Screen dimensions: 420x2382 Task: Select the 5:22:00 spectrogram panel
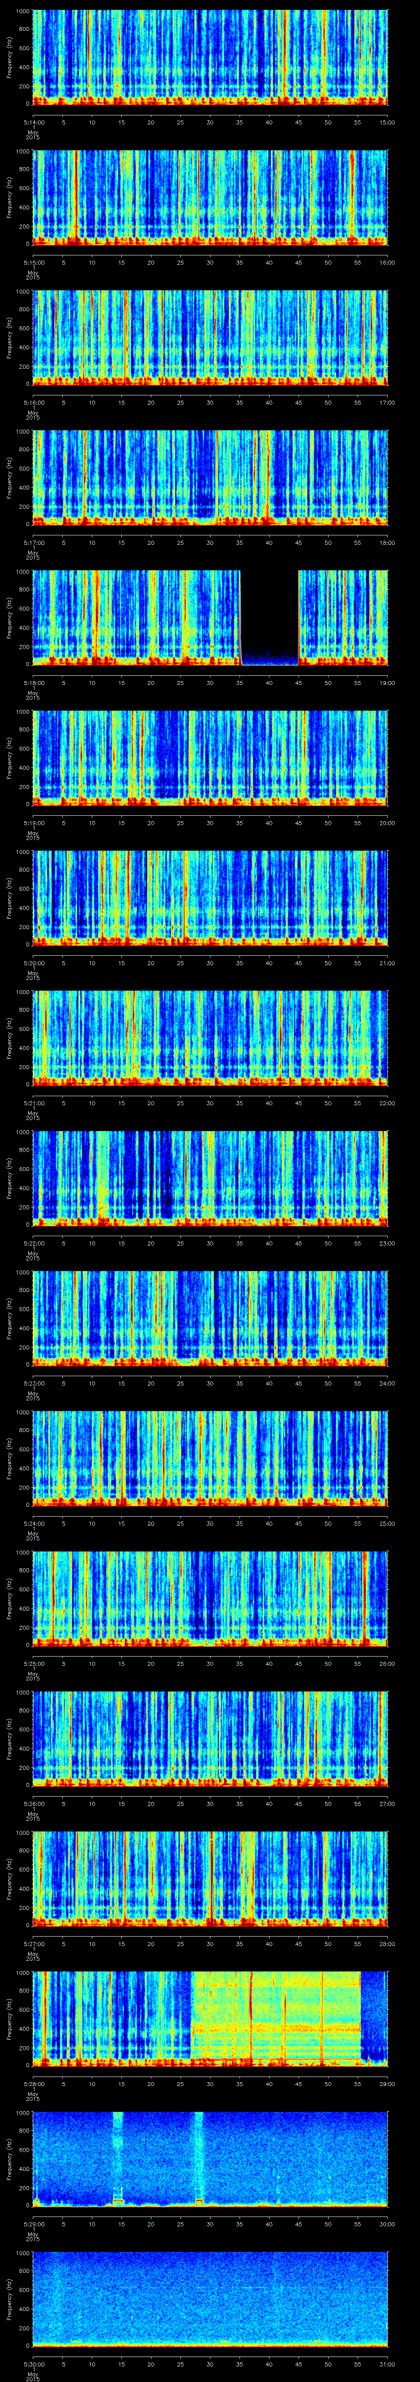point(210,1177)
